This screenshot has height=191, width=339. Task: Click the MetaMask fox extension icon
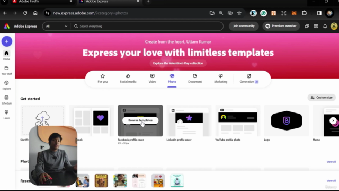coord(294,13)
